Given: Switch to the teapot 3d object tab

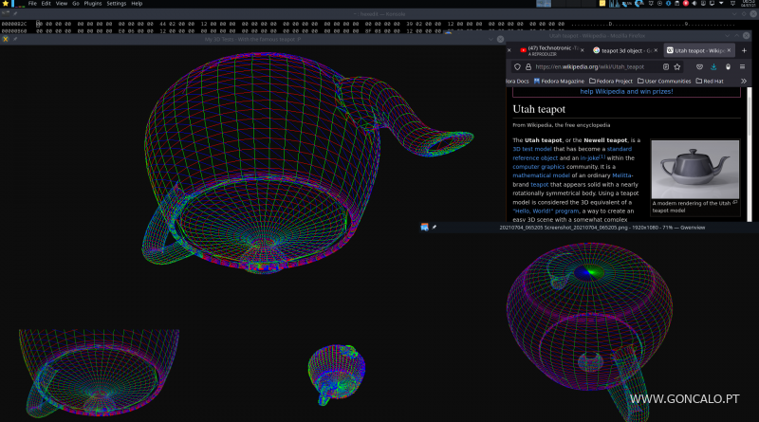Looking at the screenshot, I should click(622, 49).
